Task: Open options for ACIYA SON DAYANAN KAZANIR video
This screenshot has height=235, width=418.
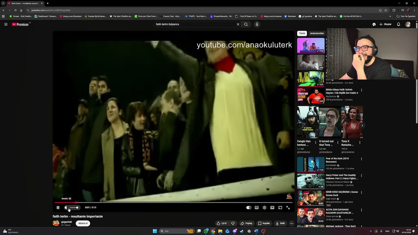Action: click(x=361, y=210)
